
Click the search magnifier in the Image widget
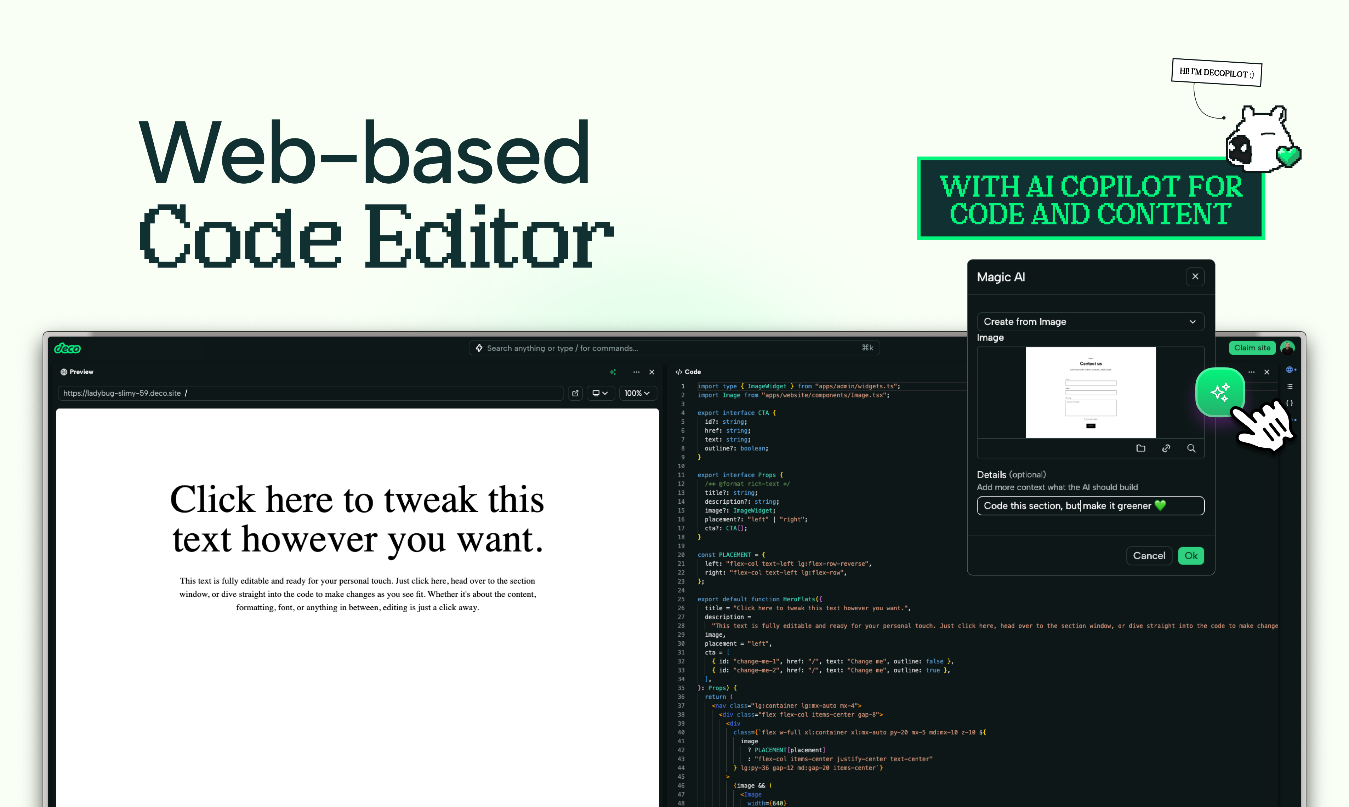tap(1191, 448)
